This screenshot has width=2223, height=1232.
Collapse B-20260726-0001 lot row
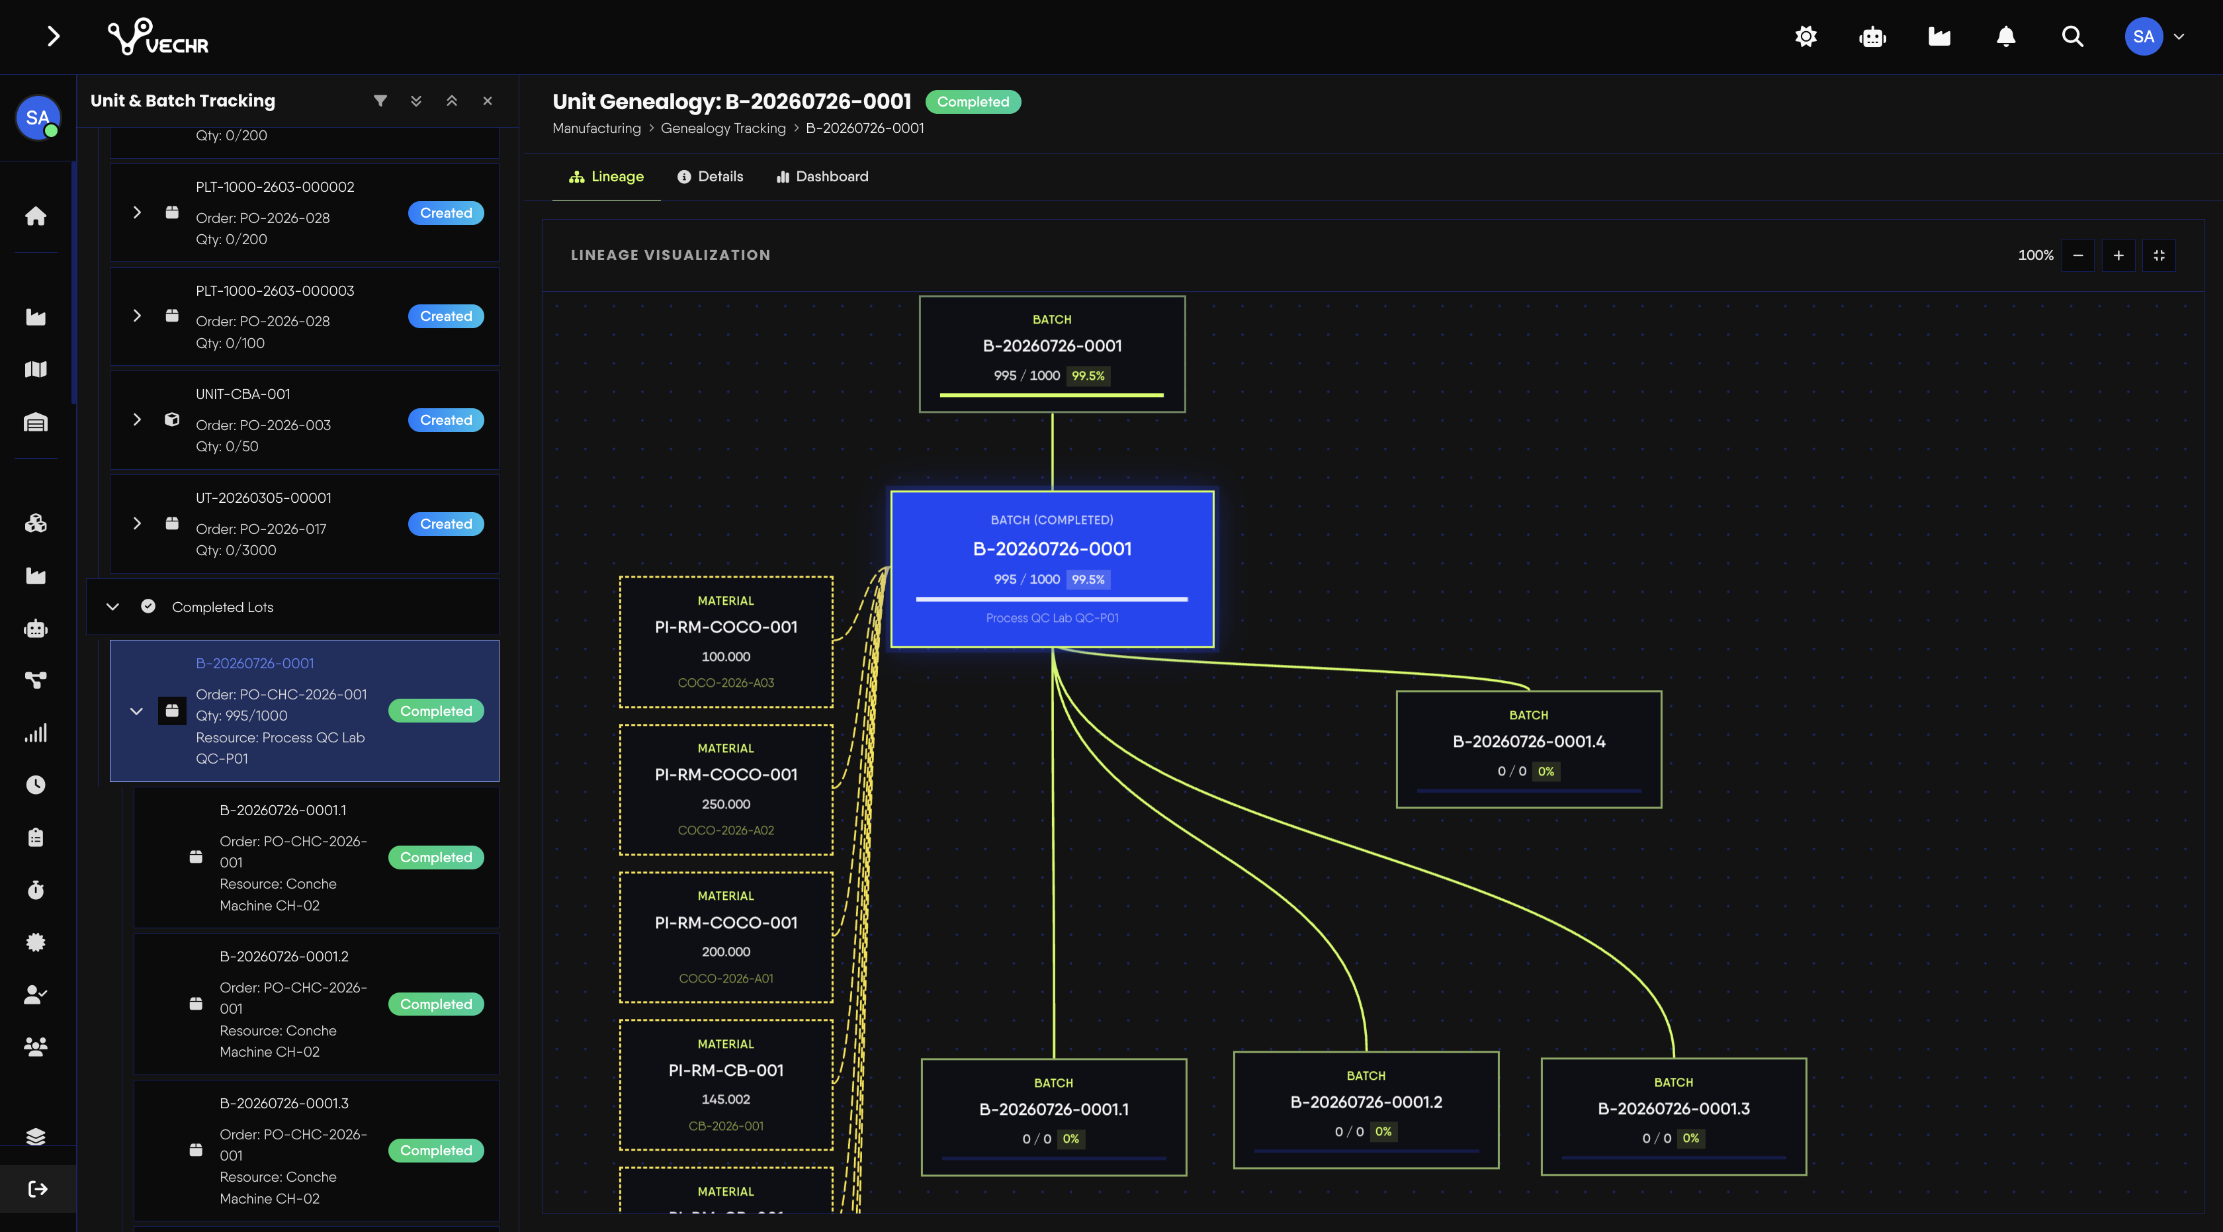coord(136,711)
